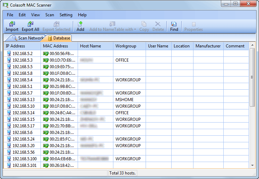259x179 pixels.
Task: Select row with IP 192.168.5.15
Action: [x=126, y=119]
